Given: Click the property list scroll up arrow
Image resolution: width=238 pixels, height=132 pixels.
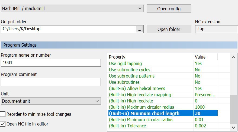Looking at the screenshot, I should [233, 57].
